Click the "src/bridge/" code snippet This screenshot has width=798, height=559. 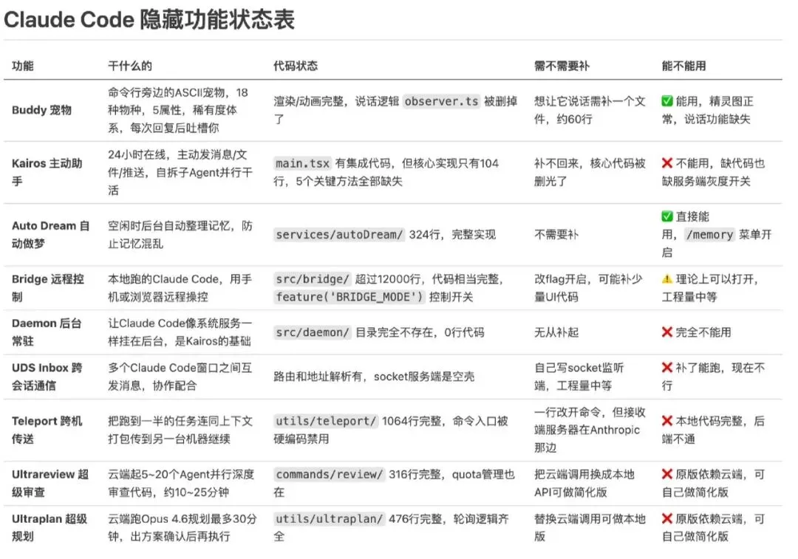(313, 278)
